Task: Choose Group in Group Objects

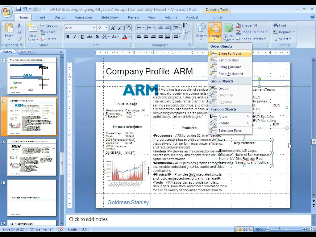Action: point(230,88)
